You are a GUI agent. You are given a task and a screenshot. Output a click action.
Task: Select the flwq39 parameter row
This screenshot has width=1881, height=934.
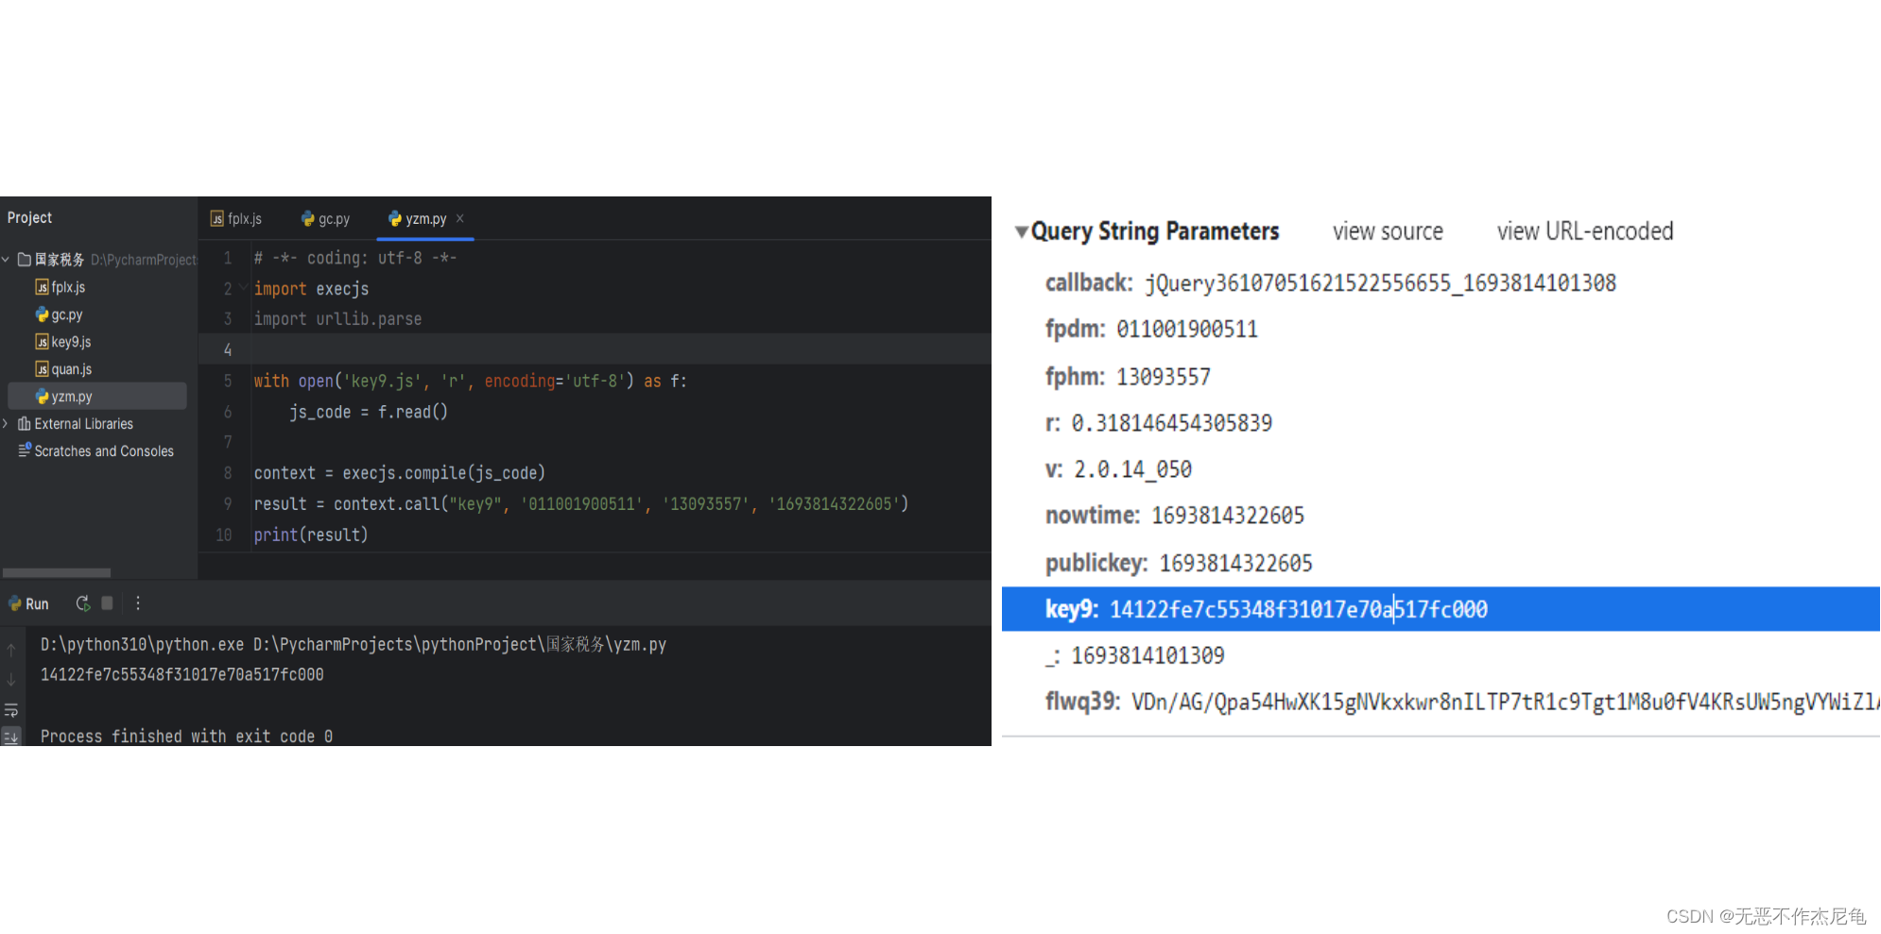point(1462,702)
